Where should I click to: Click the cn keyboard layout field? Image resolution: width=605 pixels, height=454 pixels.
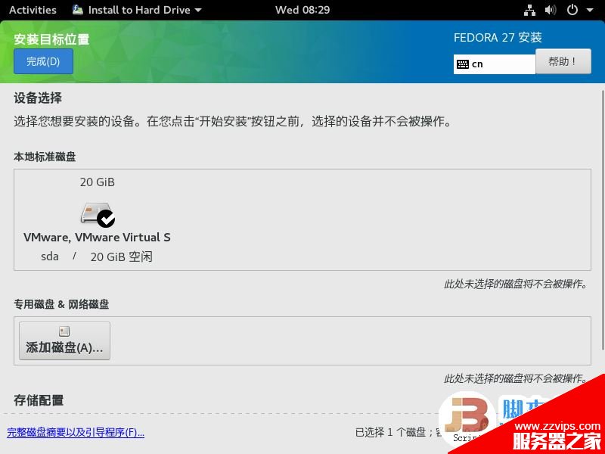coord(495,64)
